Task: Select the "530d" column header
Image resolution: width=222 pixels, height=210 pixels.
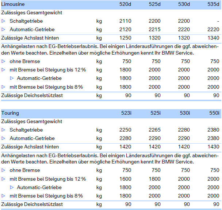Action: [x=184, y=4]
